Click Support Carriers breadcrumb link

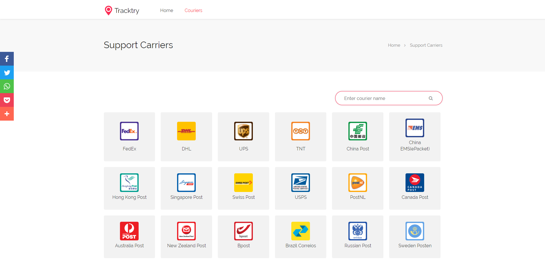tap(426, 45)
